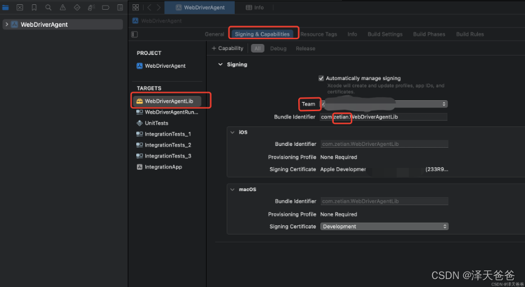Go forward with the right arrow

(159, 7)
